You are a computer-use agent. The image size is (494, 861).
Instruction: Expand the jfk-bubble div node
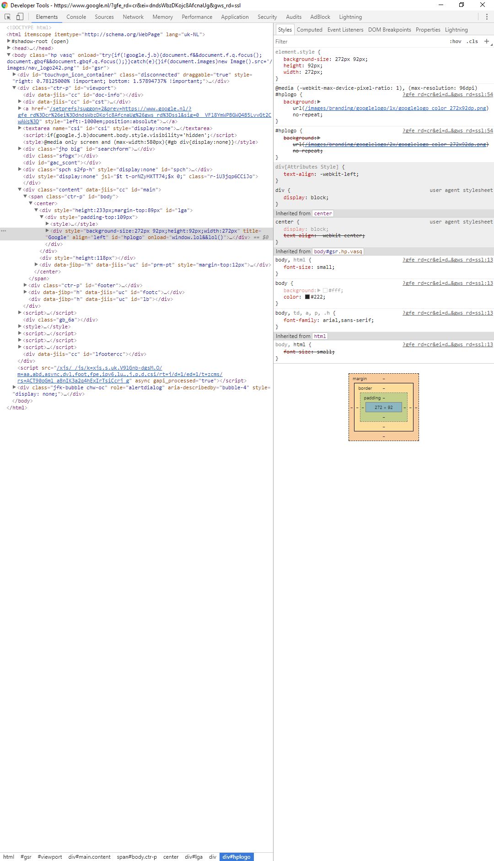point(14,387)
